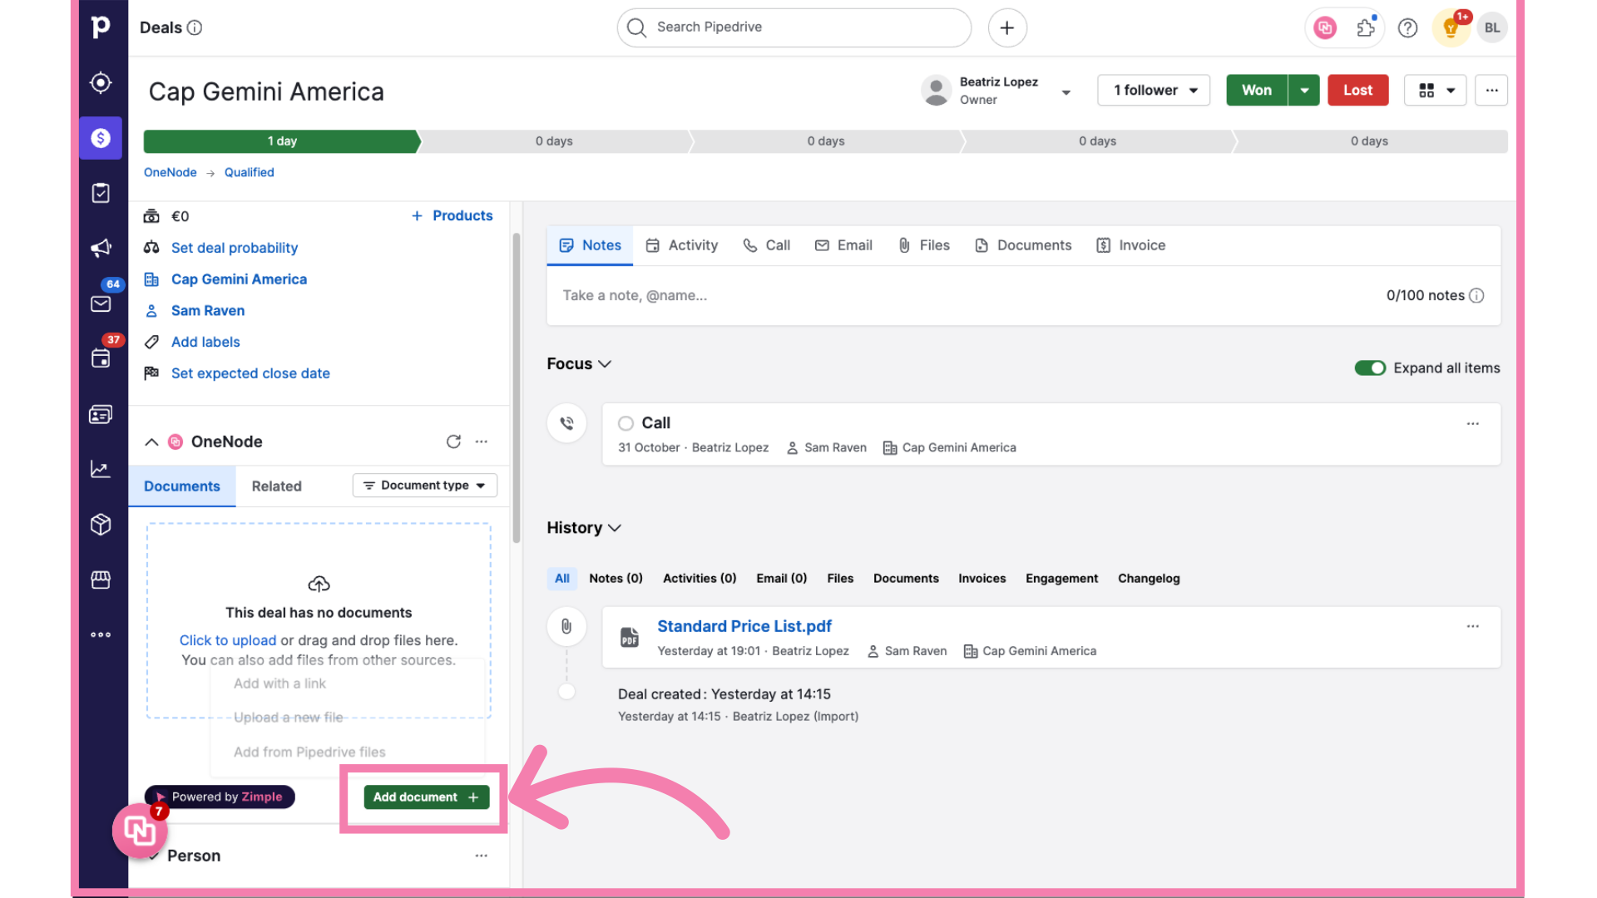Open the Mail inbox icon with 64 badge
Screen dimensions: 1597x898
101,303
